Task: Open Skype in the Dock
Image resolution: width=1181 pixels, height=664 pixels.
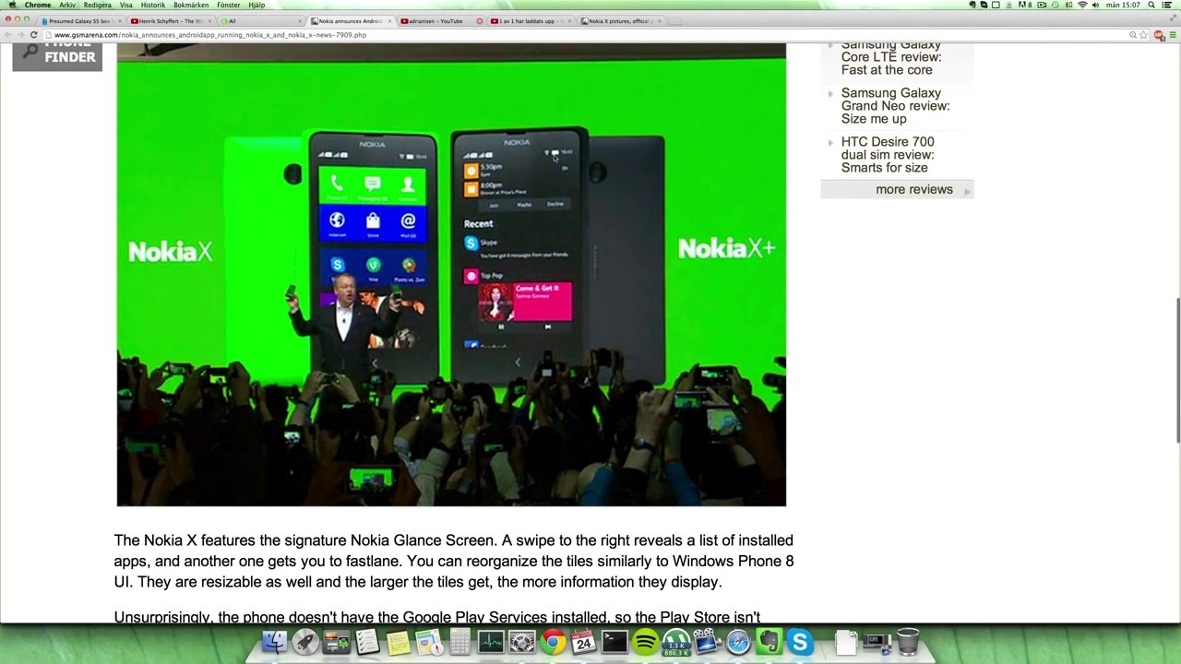Action: pyautogui.click(x=800, y=642)
